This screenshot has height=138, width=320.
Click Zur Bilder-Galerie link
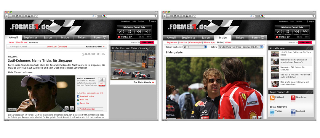click(x=144, y=82)
